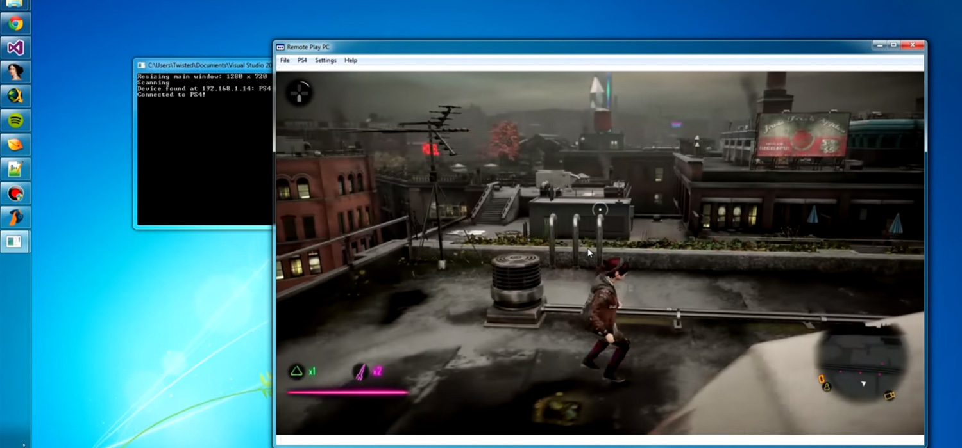
Task: Click the green Triangle x1 ability icon
Action: click(298, 371)
